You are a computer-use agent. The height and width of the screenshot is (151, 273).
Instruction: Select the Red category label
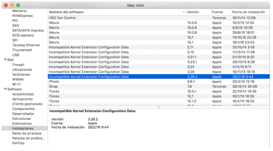click(x=10, y=60)
